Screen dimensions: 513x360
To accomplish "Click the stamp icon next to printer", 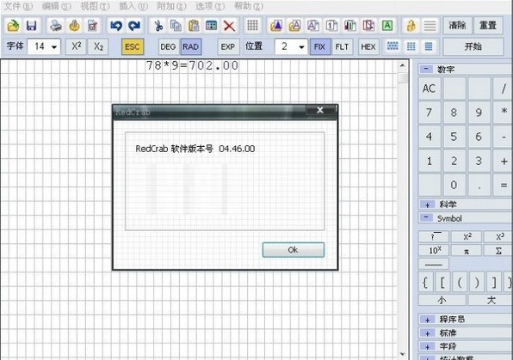I will click(x=75, y=26).
